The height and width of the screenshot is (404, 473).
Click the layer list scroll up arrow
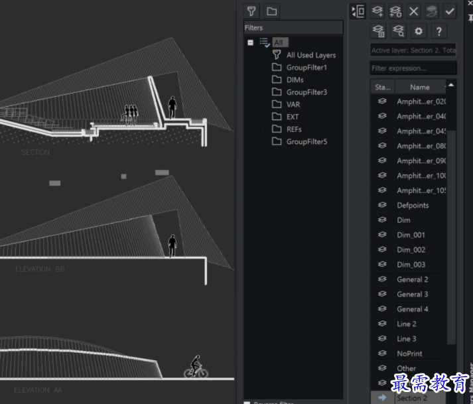[x=451, y=85]
